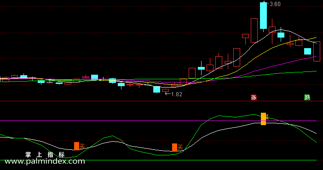Screen dimensions: 323x170
Task: Select the solid cyan candle above 跌 marker
Action: [x=307, y=51]
